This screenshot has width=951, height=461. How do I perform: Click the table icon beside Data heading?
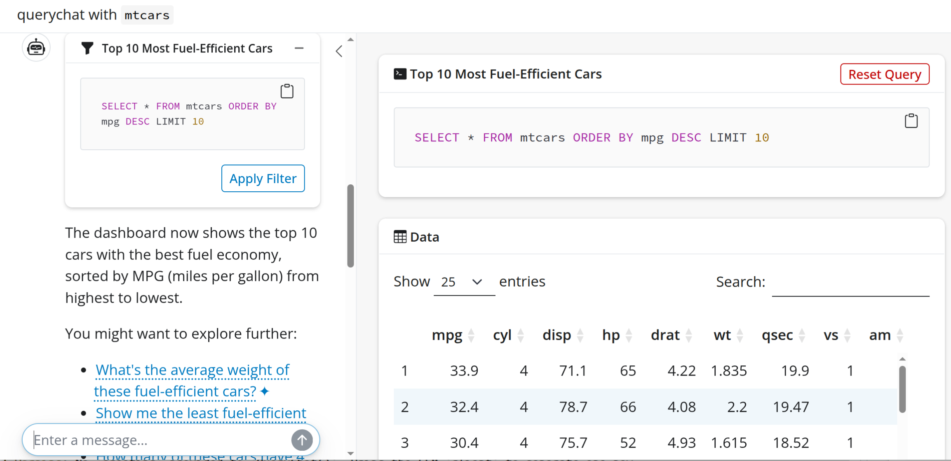pos(399,237)
